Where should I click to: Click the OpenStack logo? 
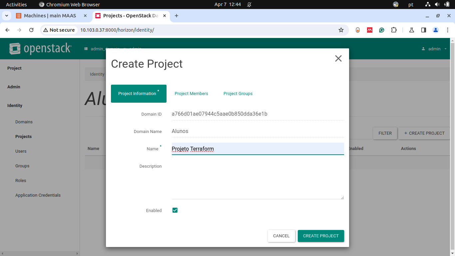(x=40, y=49)
